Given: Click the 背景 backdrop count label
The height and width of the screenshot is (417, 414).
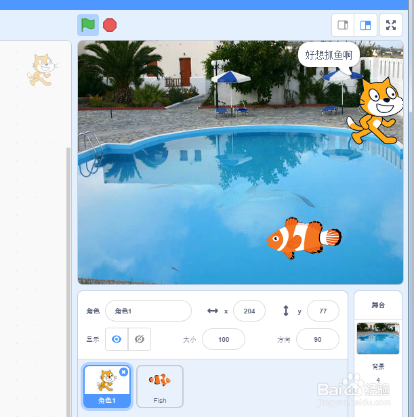Looking at the screenshot, I should click(x=378, y=367).
